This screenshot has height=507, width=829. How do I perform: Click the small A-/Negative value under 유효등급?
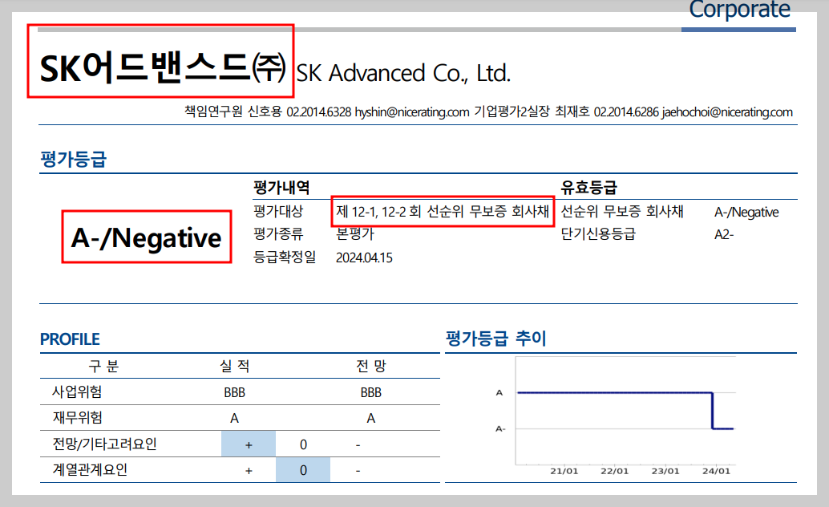(746, 213)
